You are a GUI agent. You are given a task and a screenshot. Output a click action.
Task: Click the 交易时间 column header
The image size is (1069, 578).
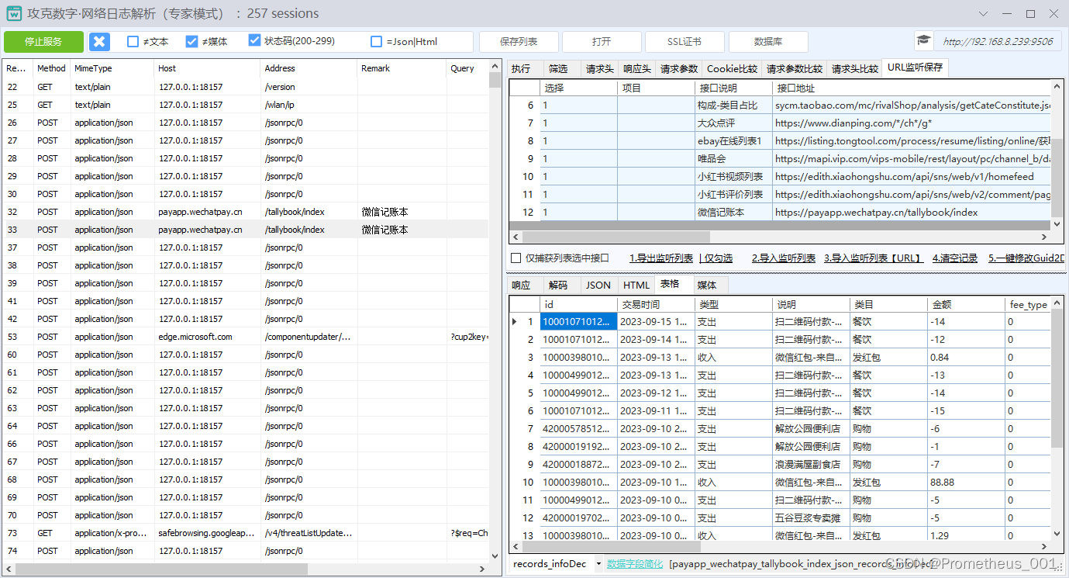click(x=656, y=305)
